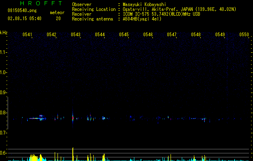Click the meteor count value 20
Screen dimensions: 253x161
58,19
